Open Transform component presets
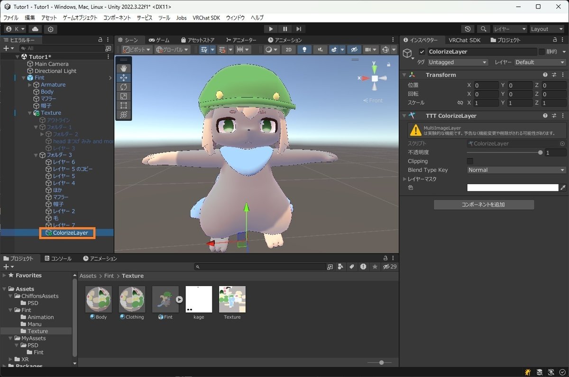 point(554,75)
